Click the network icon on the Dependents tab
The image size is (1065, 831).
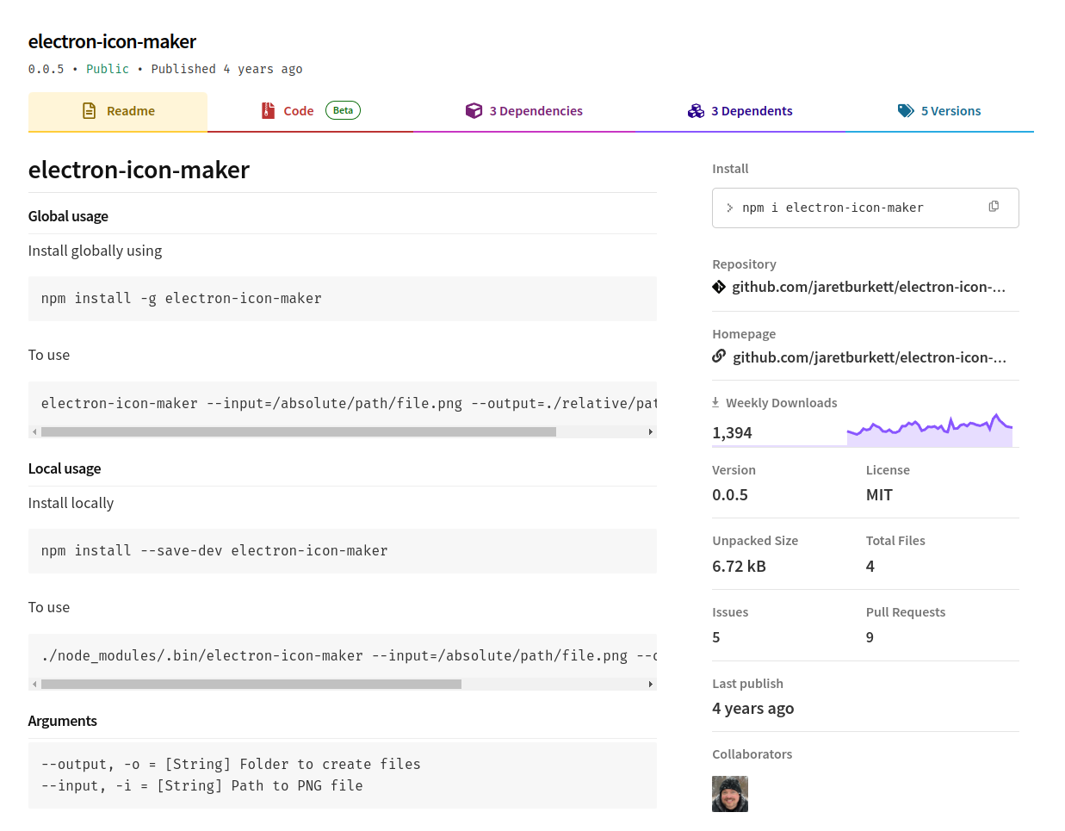[x=696, y=110]
